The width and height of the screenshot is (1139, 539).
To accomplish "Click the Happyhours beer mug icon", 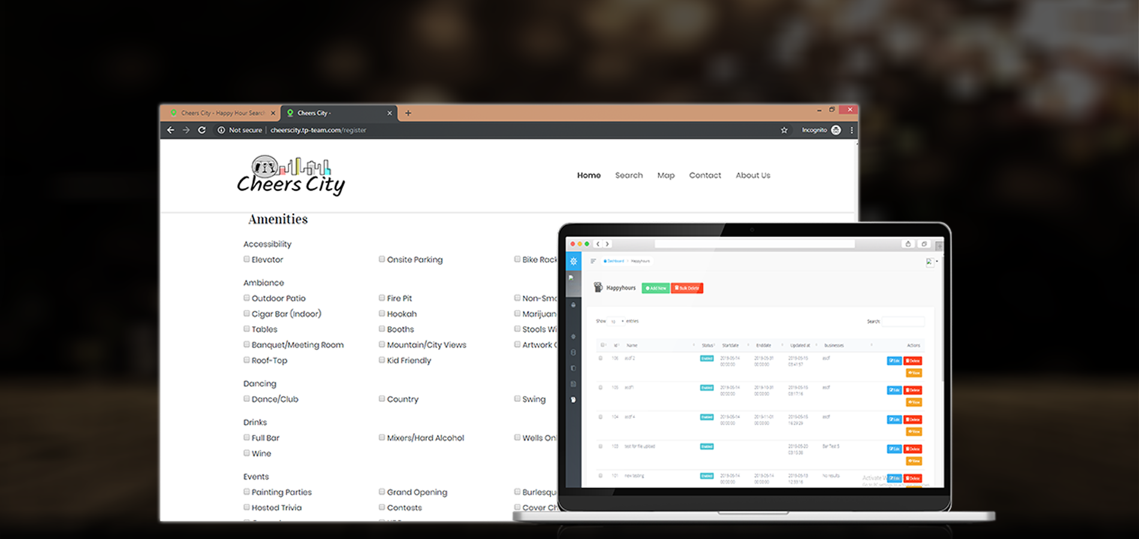I will point(598,287).
